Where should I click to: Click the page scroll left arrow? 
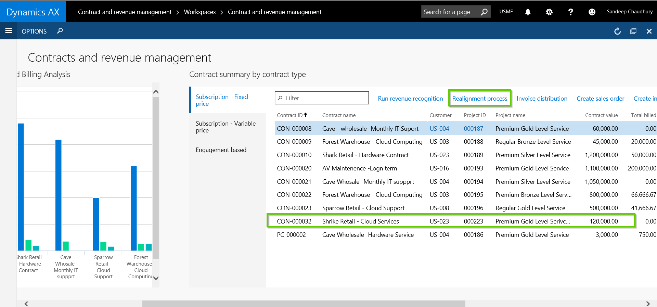[x=26, y=304]
